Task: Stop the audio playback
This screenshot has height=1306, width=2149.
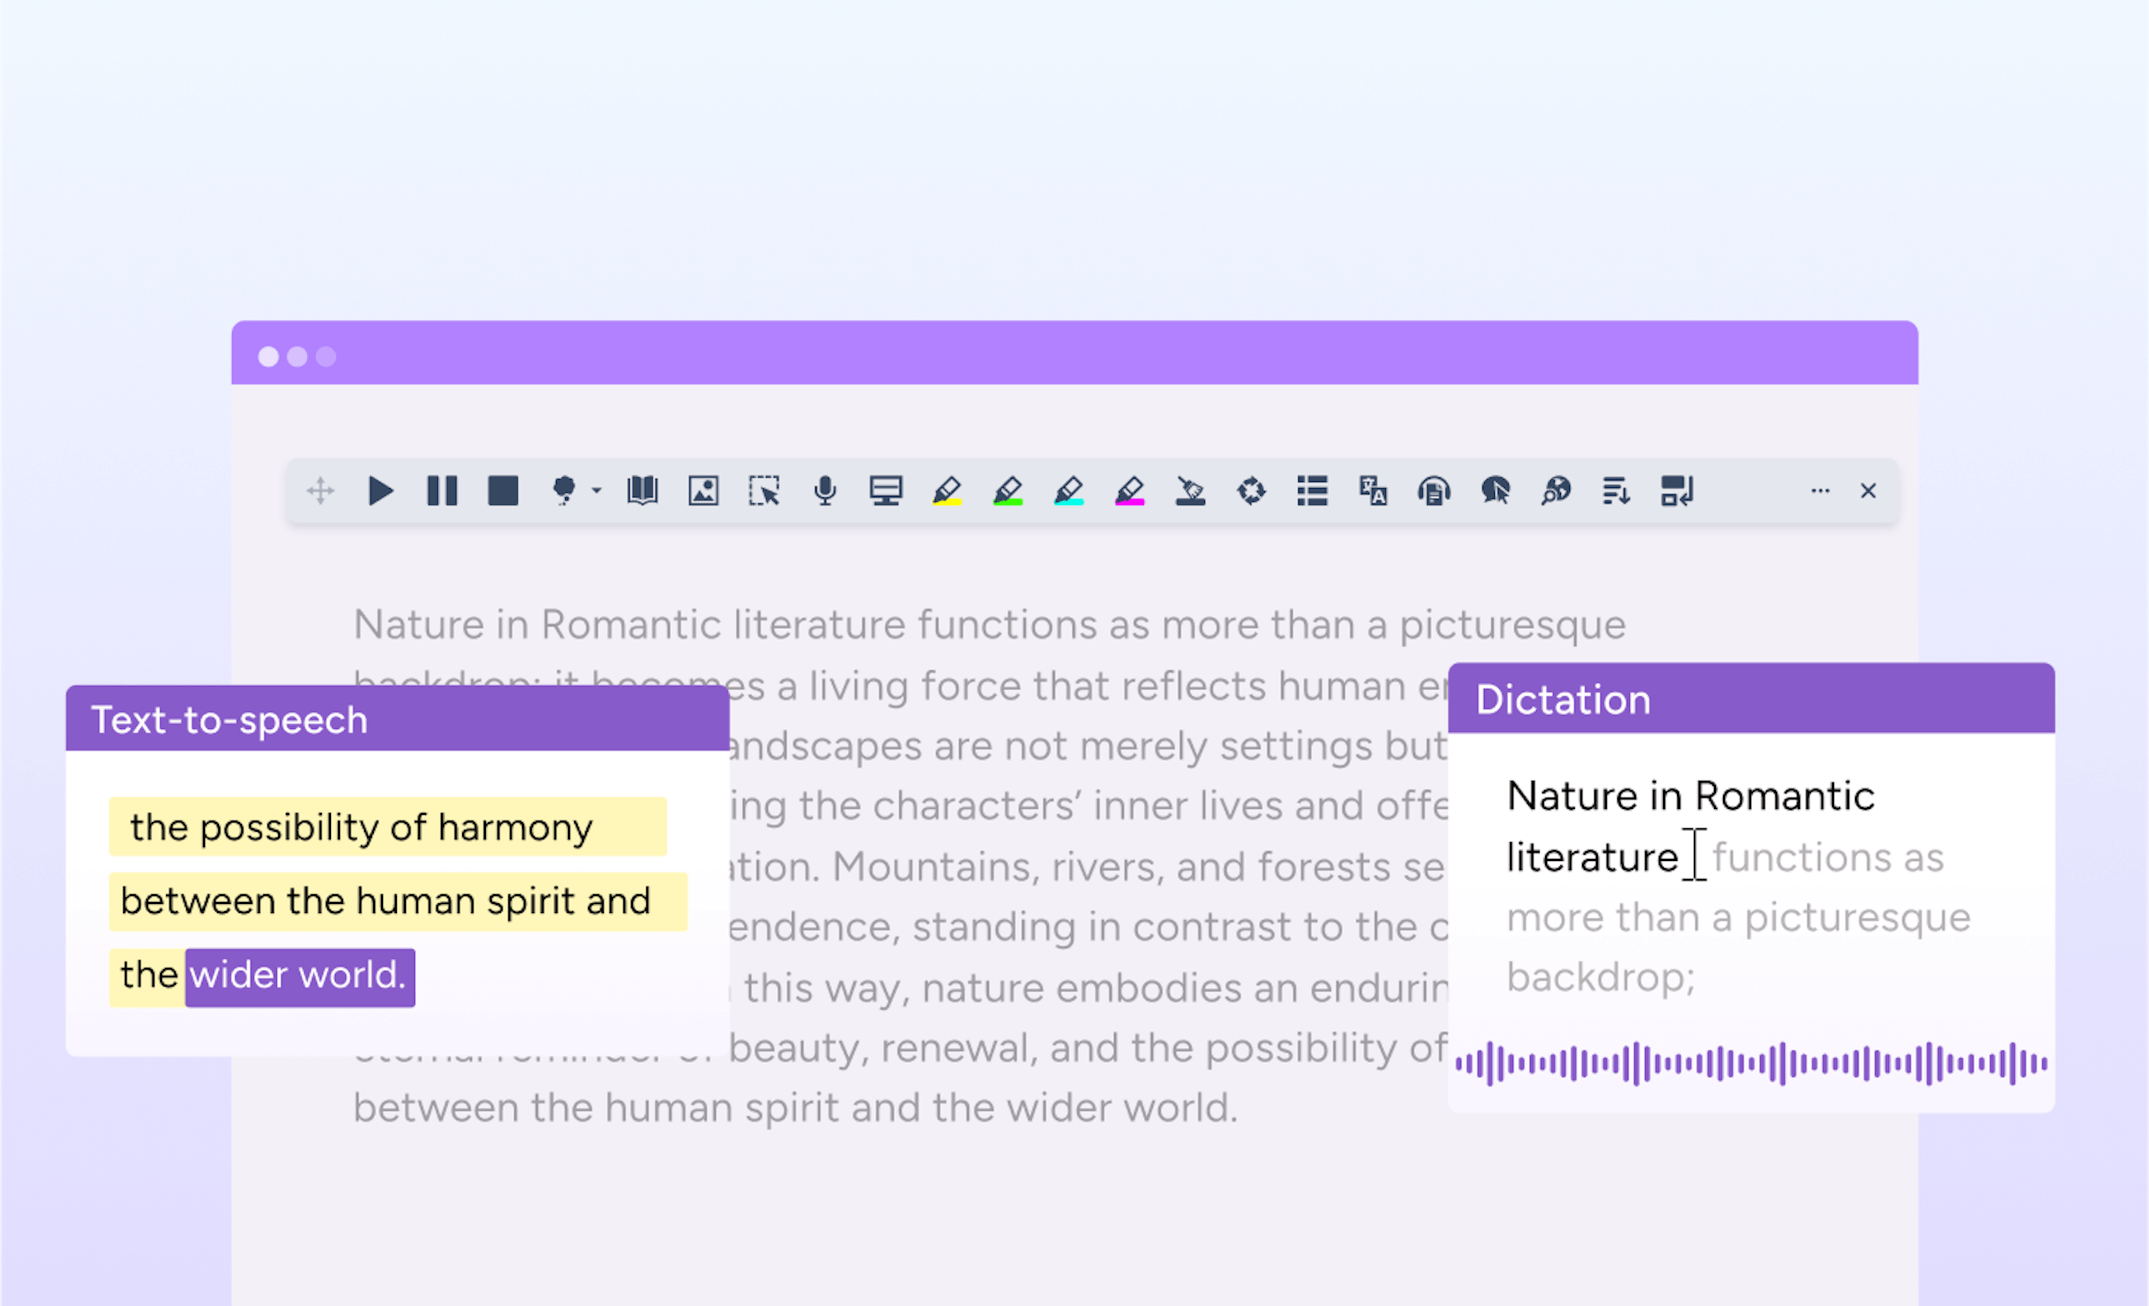Action: (x=503, y=491)
